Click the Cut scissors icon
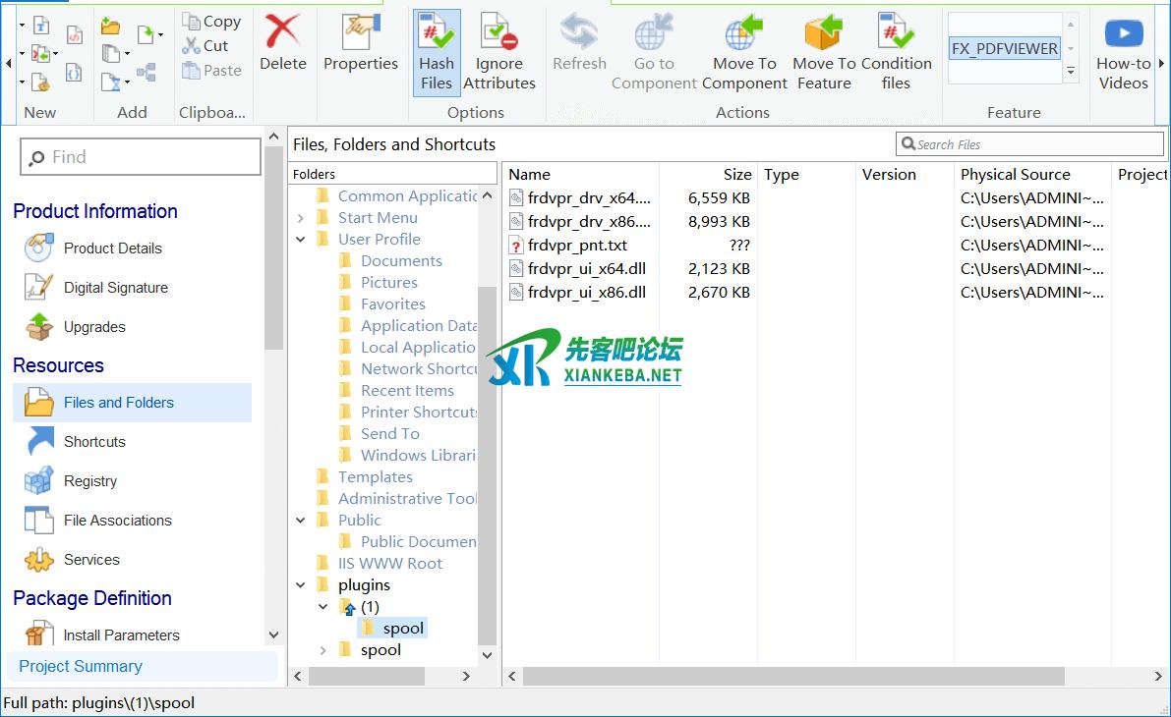 192,45
